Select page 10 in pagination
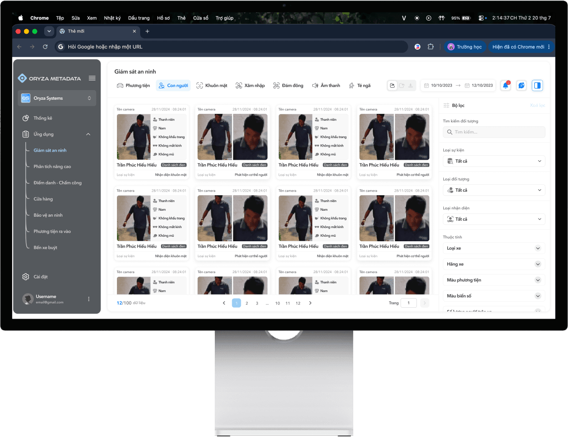 point(278,303)
